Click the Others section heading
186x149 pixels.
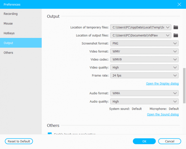pos(53,125)
